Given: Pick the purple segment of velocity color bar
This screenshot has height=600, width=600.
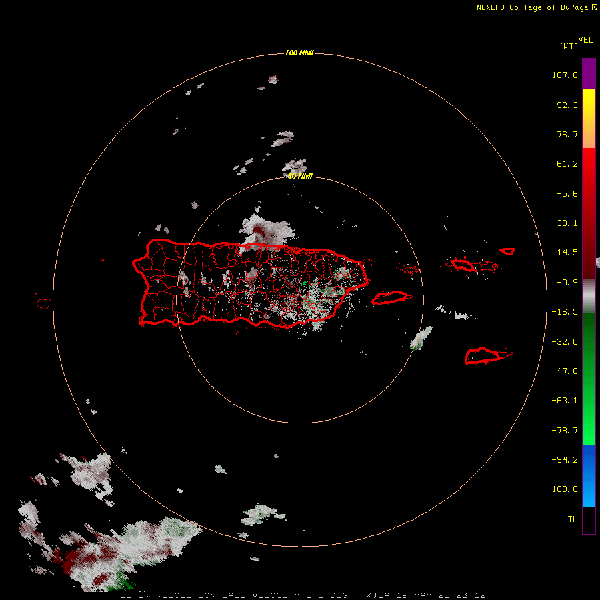Looking at the screenshot, I should tap(589, 74).
